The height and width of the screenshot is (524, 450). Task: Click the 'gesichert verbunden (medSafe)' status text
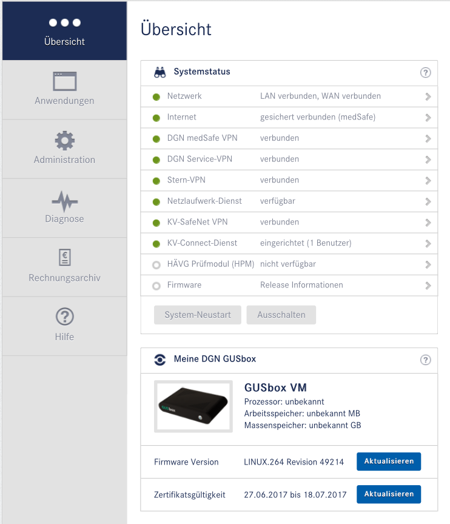click(x=318, y=117)
